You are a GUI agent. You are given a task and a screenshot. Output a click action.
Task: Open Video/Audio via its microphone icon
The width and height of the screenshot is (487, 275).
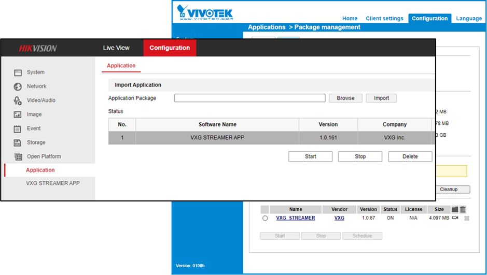18,100
